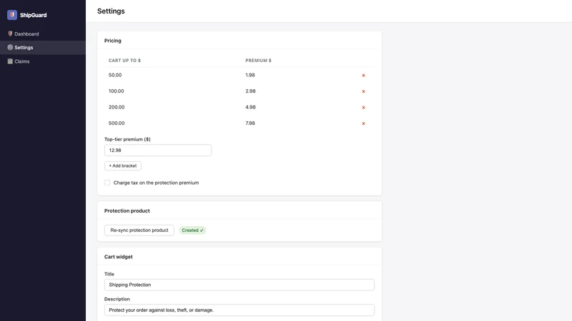Click the PREMIUM $ column header
The height and width of the screenshot is (321, 572).
coord(258,61)
